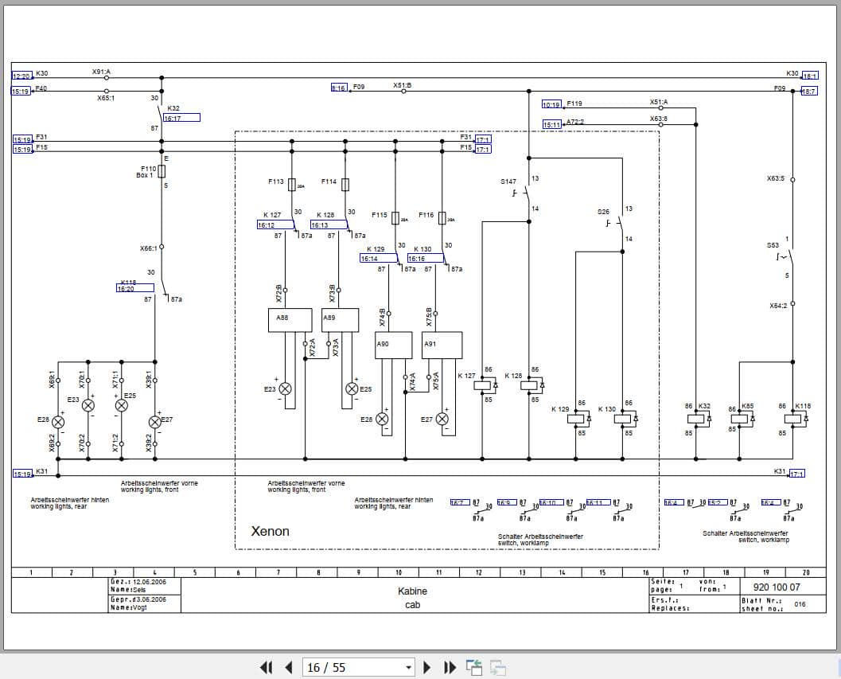Click the A90 ballast box
This screenshot has height=679, width=841.
[394, 345]
